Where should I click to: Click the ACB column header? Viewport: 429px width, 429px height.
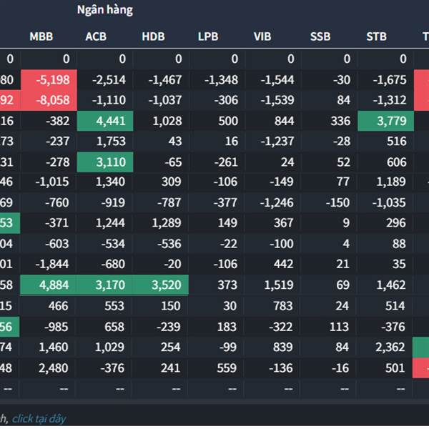pyautogui.click(x=96, y=36)
